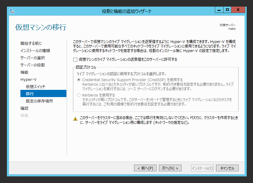Click the disabled 結果 step

tap(24, 116)
